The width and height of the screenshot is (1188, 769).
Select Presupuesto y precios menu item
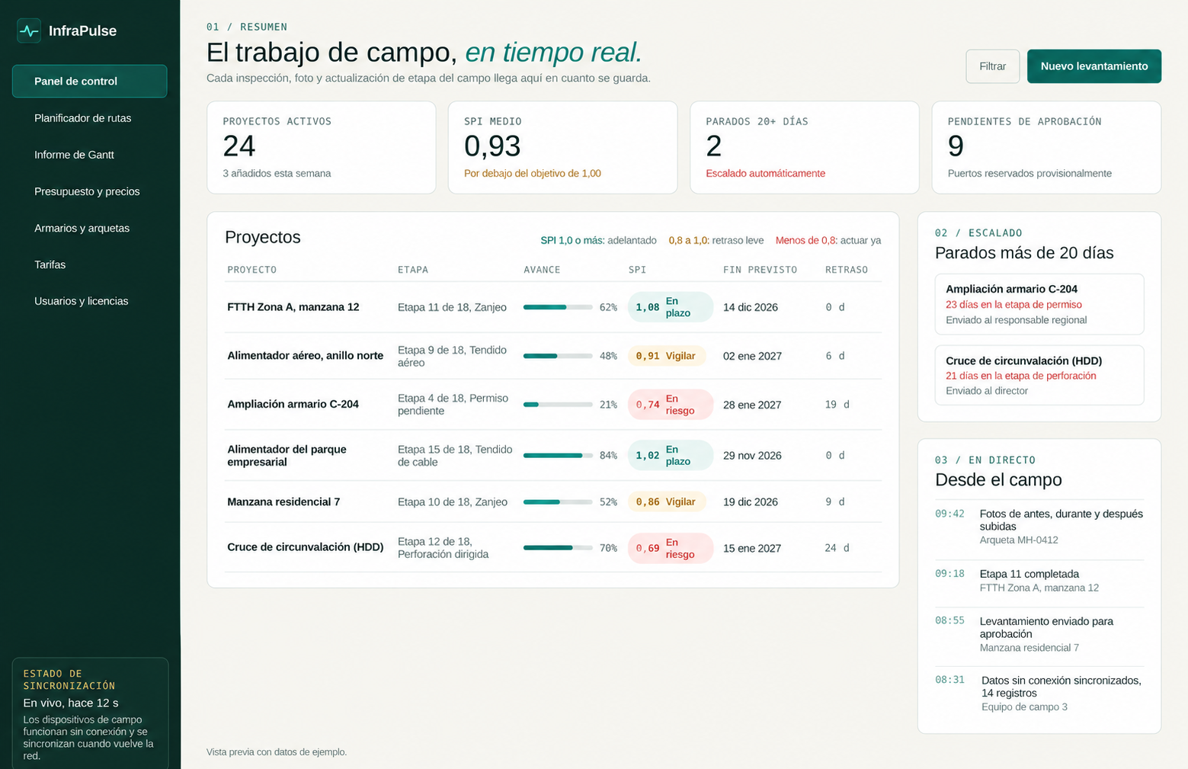point(87,191)
